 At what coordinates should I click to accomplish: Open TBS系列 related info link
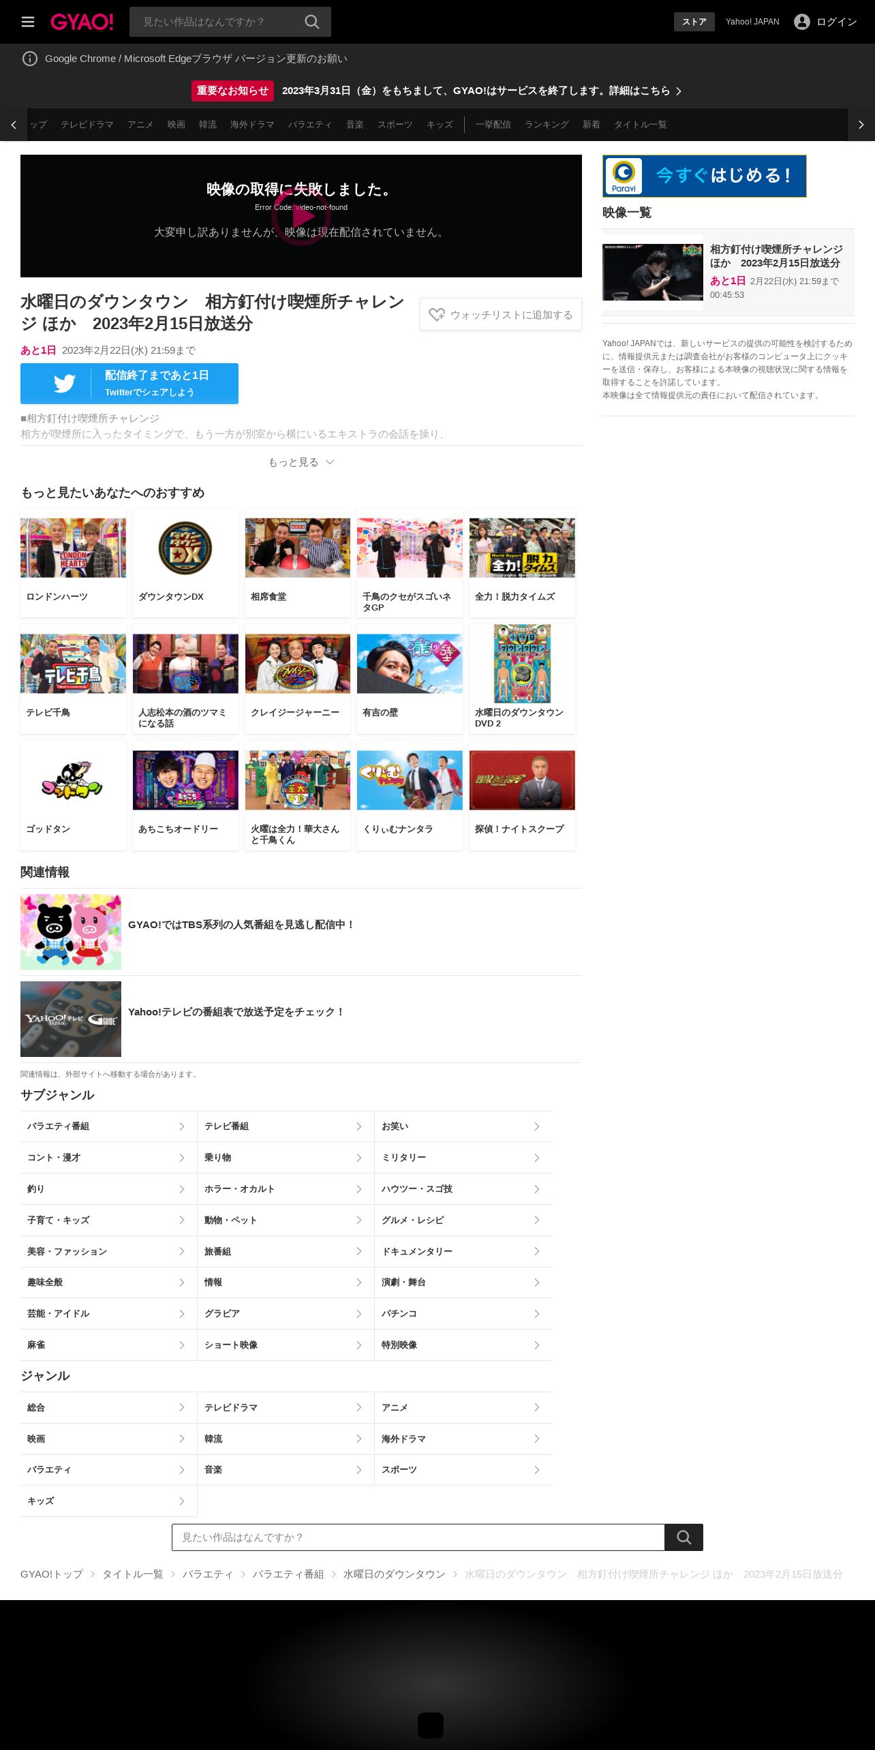point(301,932)
